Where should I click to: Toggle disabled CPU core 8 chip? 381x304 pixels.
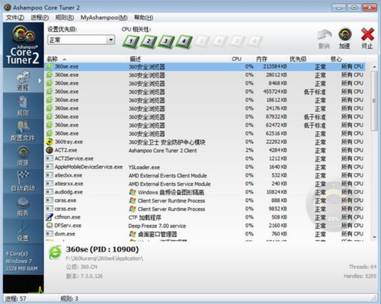click(x=255, y=41)
